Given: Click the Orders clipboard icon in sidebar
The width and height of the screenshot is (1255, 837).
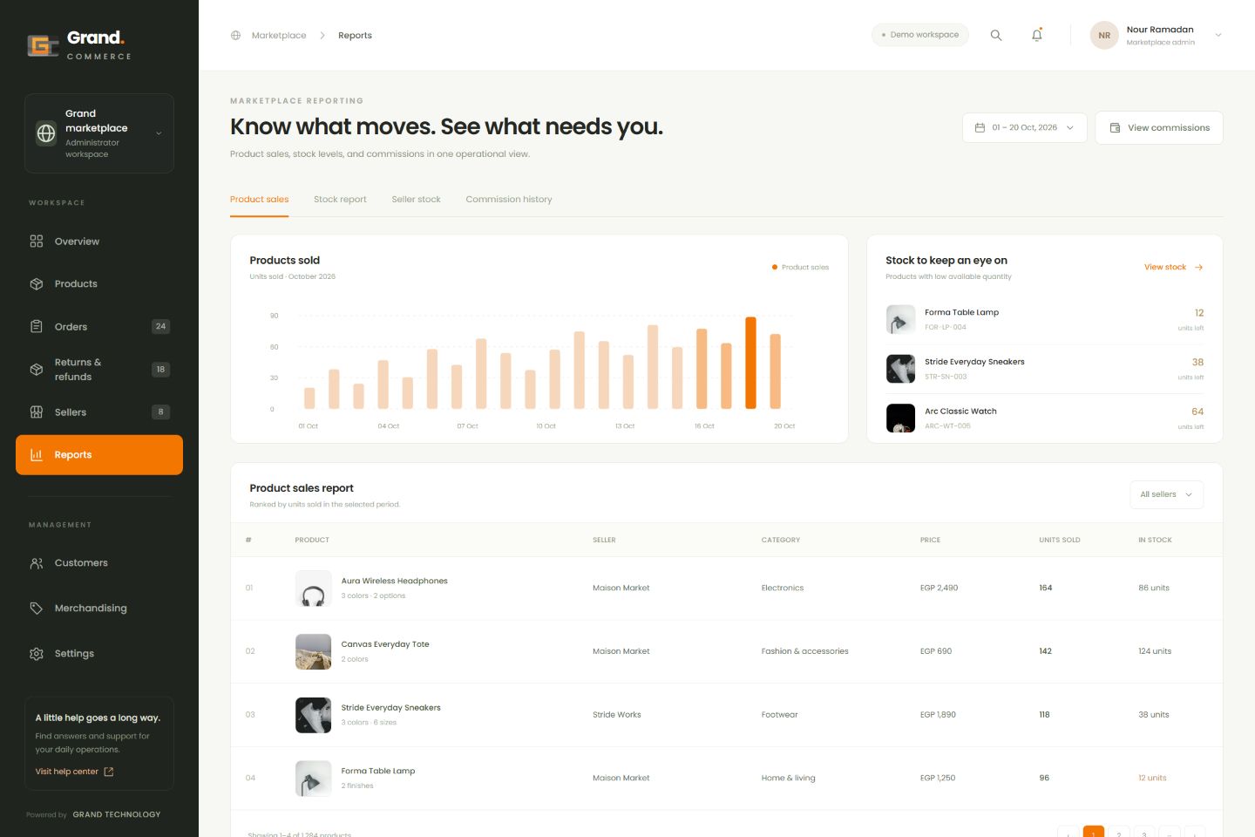Looking at the screenshot, I should [x=37, y=327].
